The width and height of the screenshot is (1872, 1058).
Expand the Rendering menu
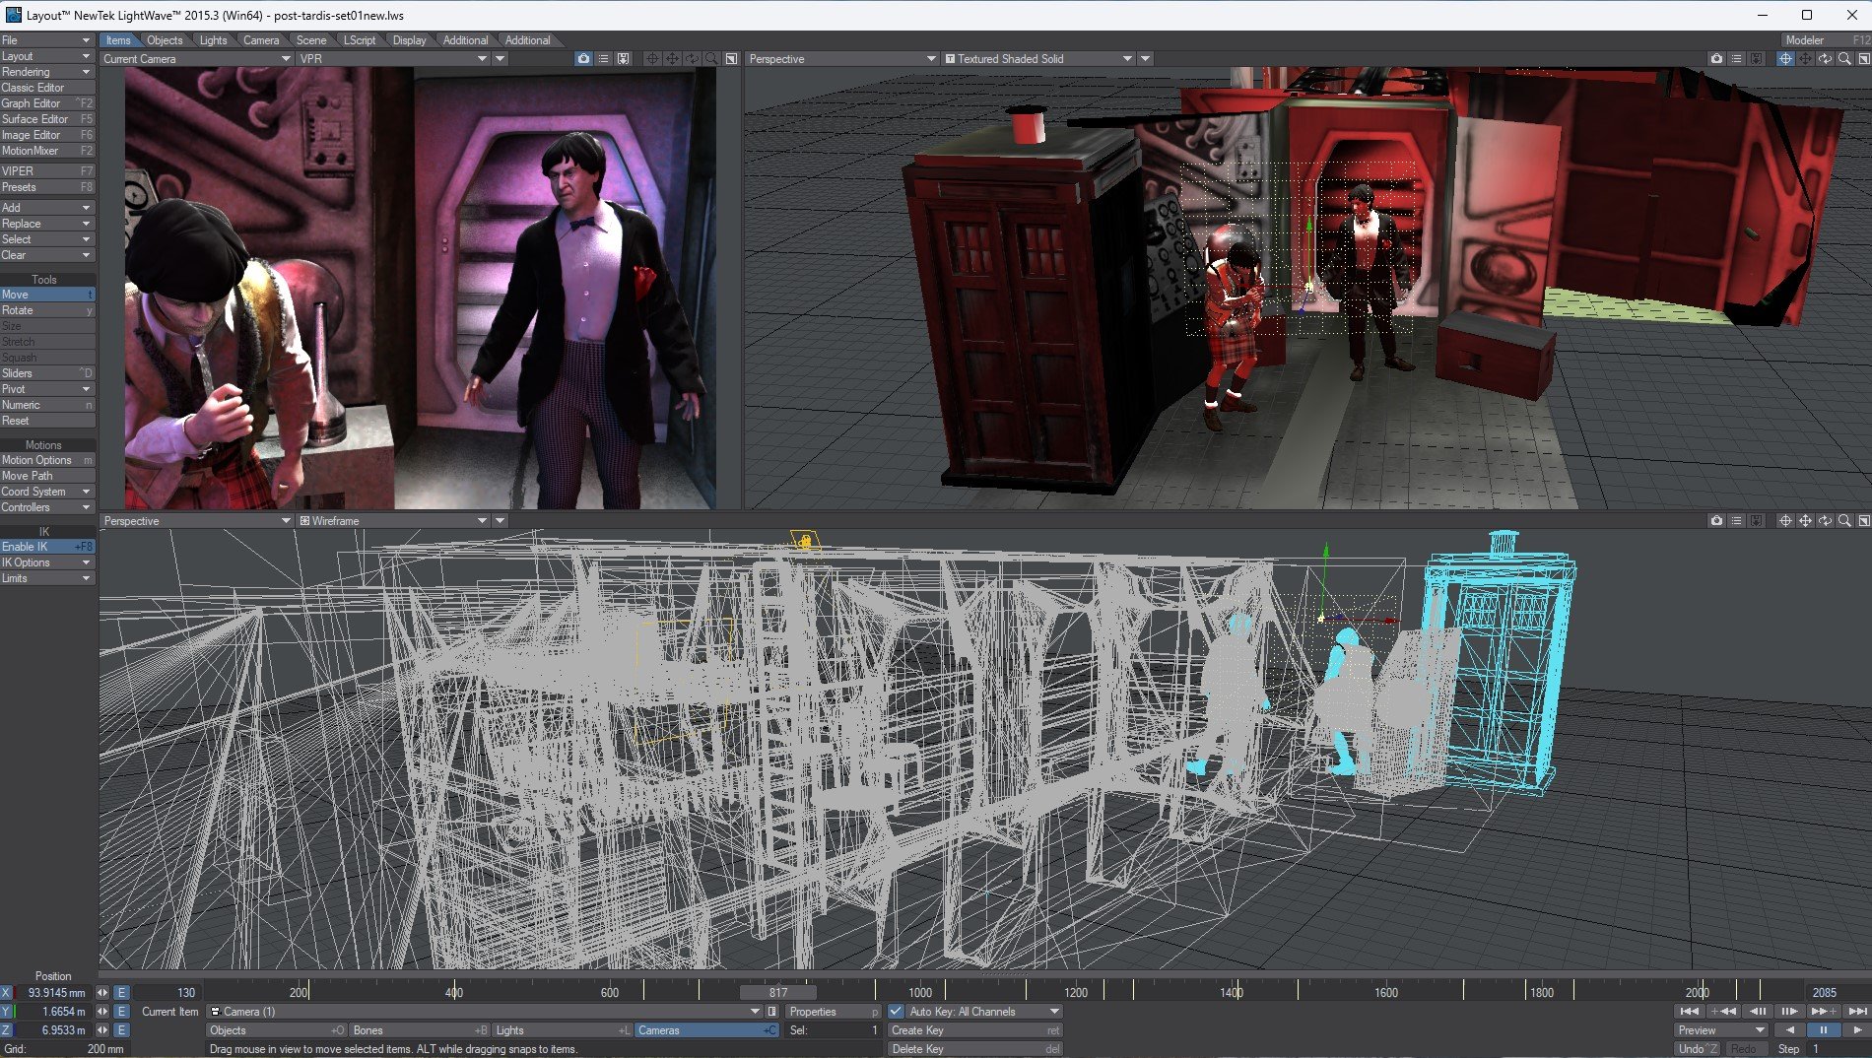pos(47,72)
